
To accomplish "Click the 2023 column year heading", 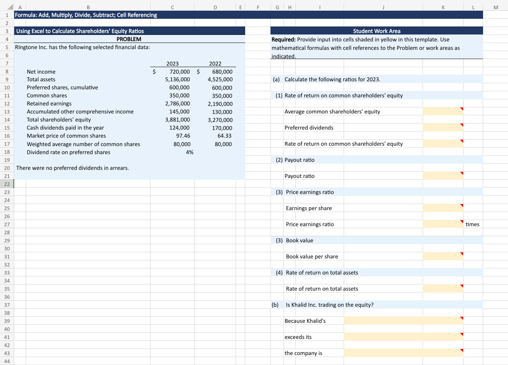I will (x=172, y=64).
